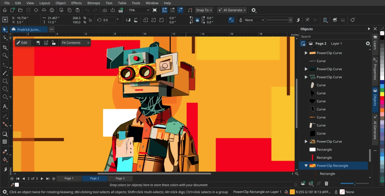Select the Rectangle tool
385x196 pixels.
click(5, 81)
